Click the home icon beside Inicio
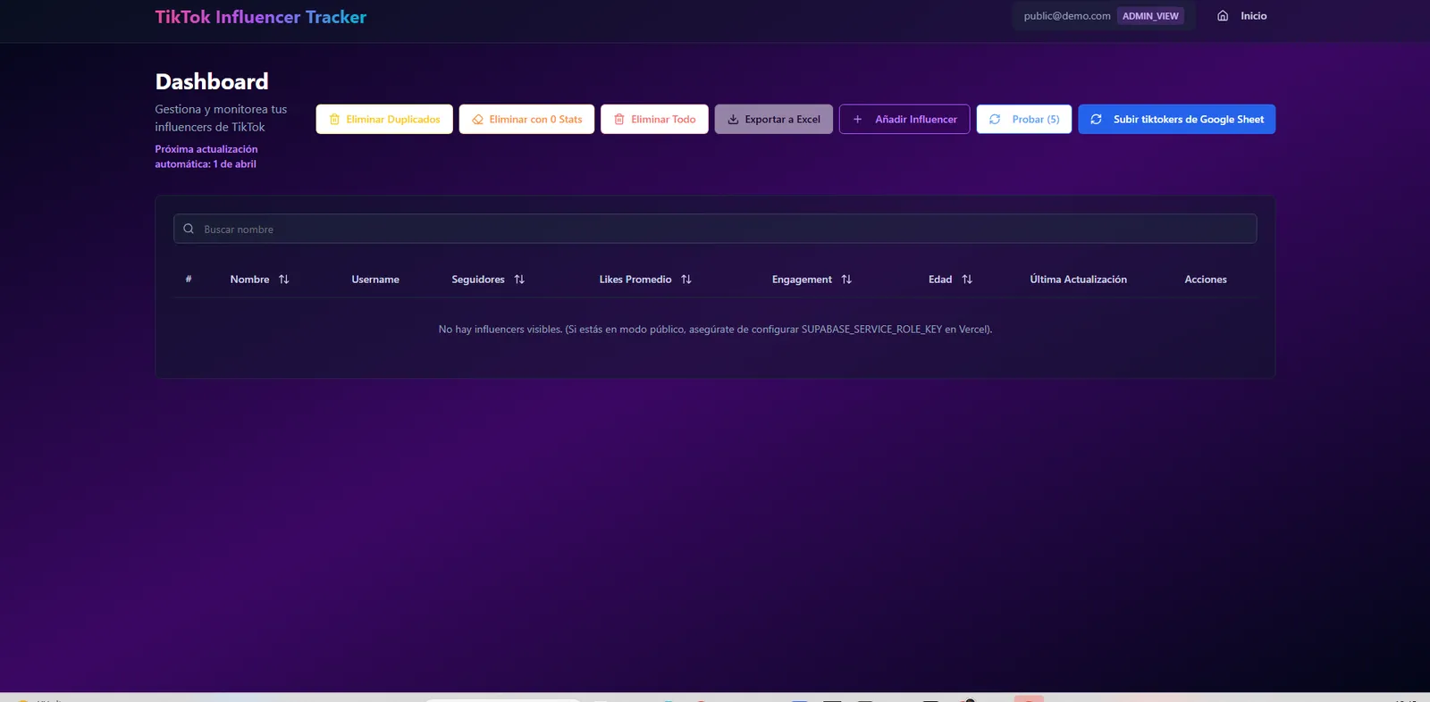This screenshot has width=1430, height=702. (1223, 16)
